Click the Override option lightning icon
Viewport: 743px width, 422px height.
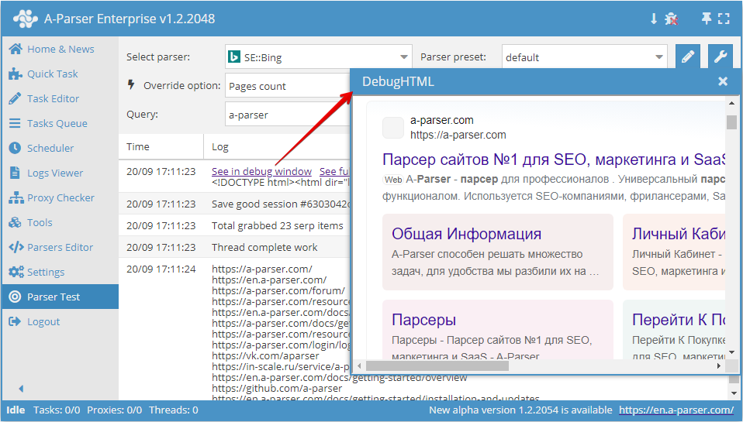[x=131, y=84]
